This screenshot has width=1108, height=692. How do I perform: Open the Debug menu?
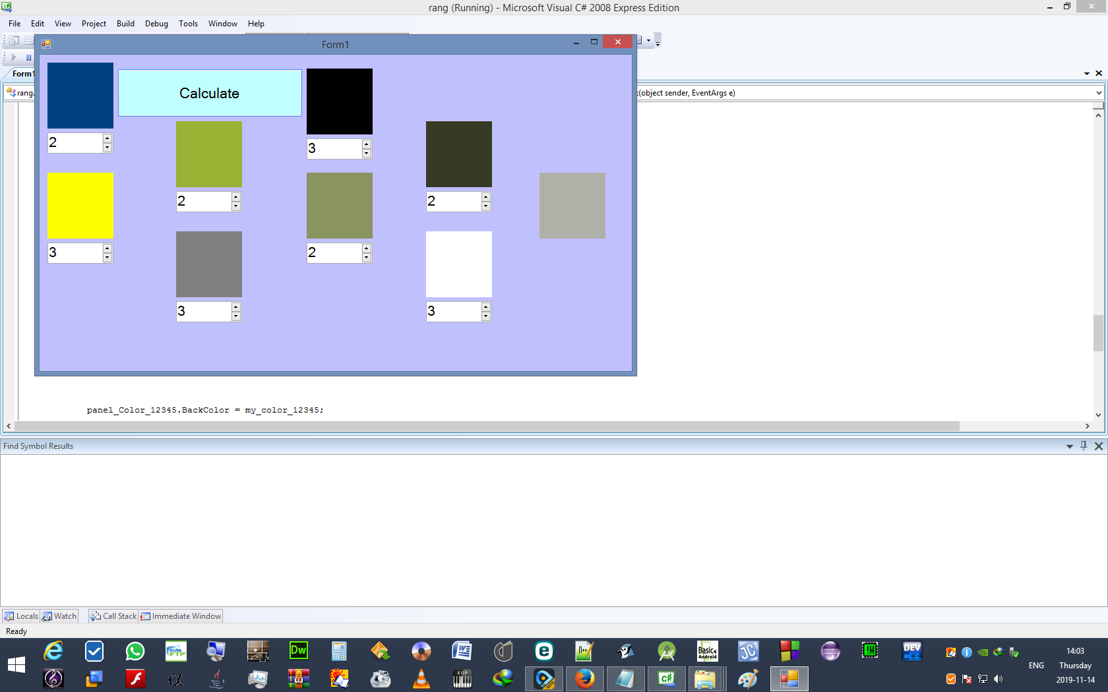click(x=156, y=24)
